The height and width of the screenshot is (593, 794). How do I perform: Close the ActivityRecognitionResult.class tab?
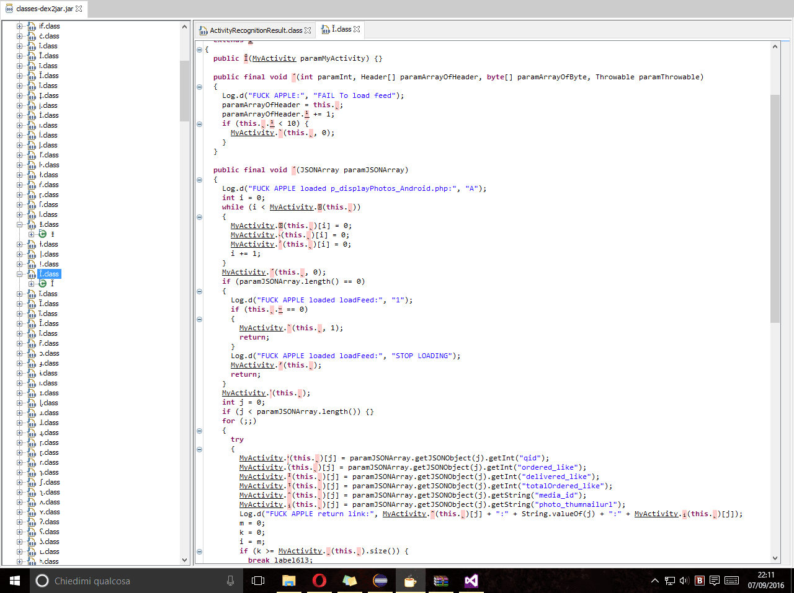click(x=308, y=30)
